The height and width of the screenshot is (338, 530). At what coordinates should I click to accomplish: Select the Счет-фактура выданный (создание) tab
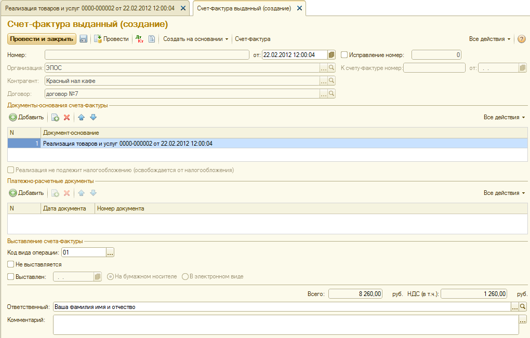244,8
